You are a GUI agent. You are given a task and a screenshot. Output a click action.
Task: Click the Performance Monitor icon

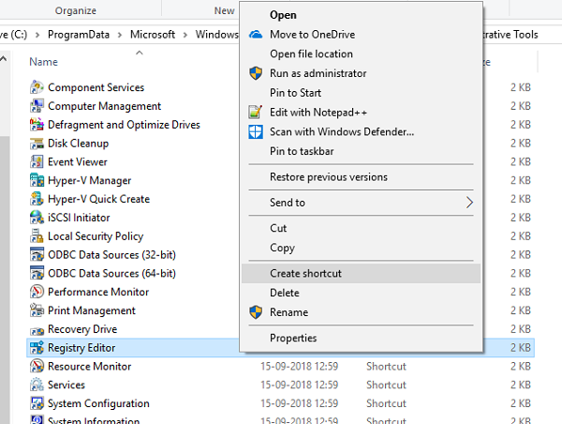tap(37, 292)
